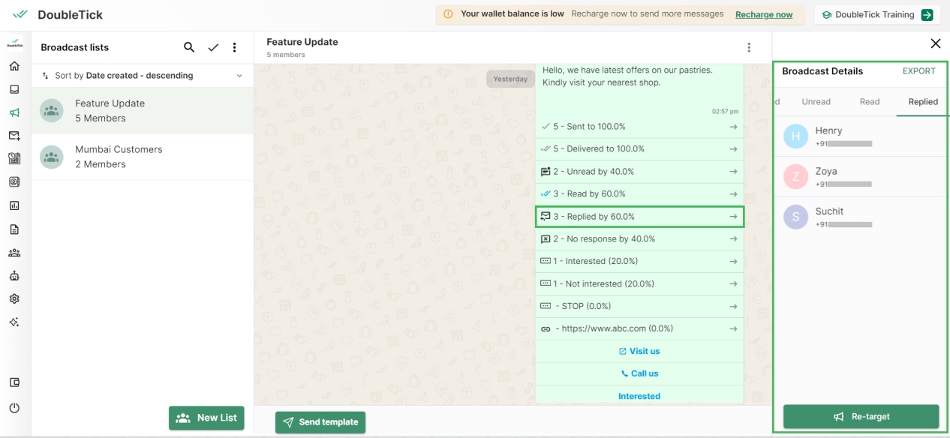Screen dimensions: 950x438
Task: Switch to the Unread tab
Action: coord(816,102)
